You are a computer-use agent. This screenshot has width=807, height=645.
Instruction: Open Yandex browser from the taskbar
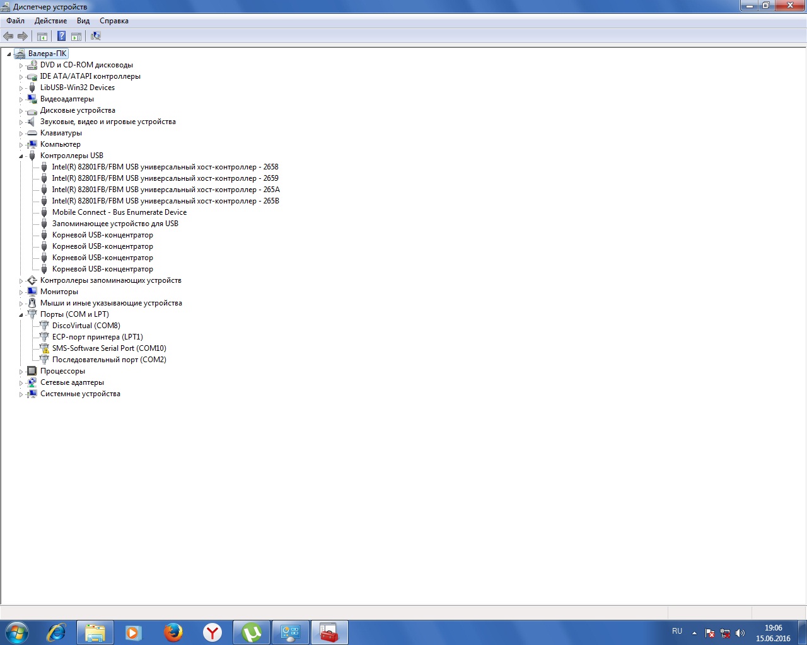(x=212, y=632)
